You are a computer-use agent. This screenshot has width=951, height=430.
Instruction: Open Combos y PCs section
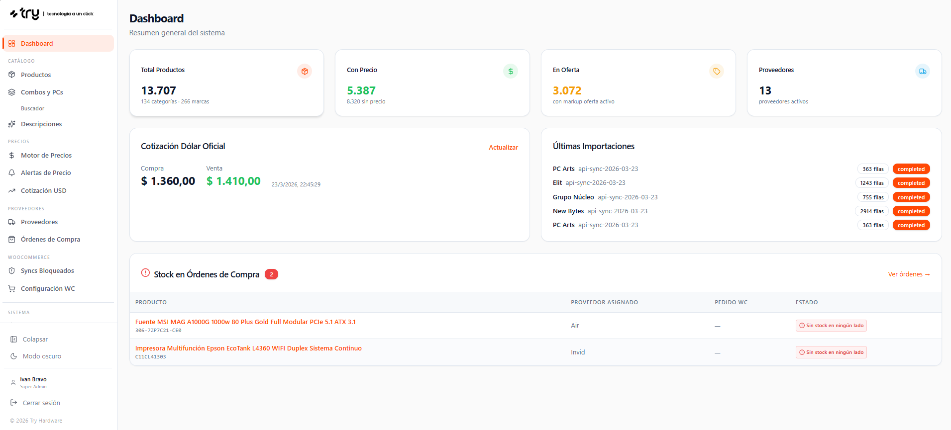click(42, 92)
